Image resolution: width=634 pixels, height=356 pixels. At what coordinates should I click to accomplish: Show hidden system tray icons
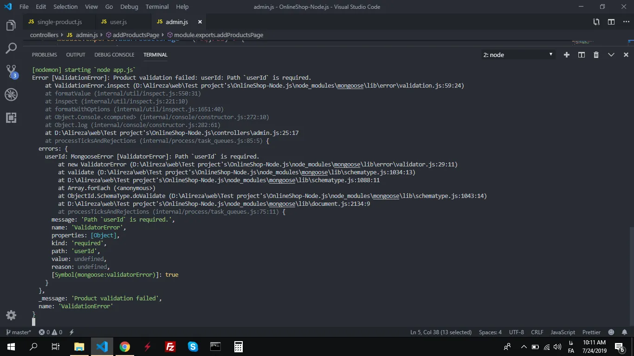click(524, 347)
